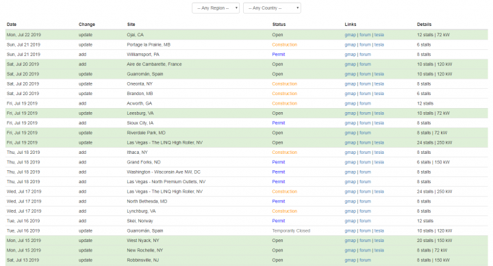Screen dimensions: 493x266
Task: Open forum link for North Bethesda, MD
Action: 365,201
